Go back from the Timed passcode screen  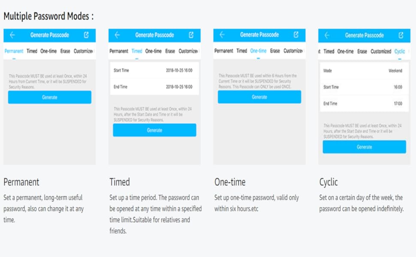117,35
